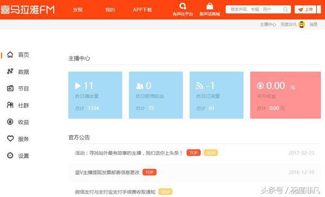Image resolution: width=325 pixels, height=197 pixels.
Task: Open the 本月收益 earnings card
Action: [x=285, y=95]
